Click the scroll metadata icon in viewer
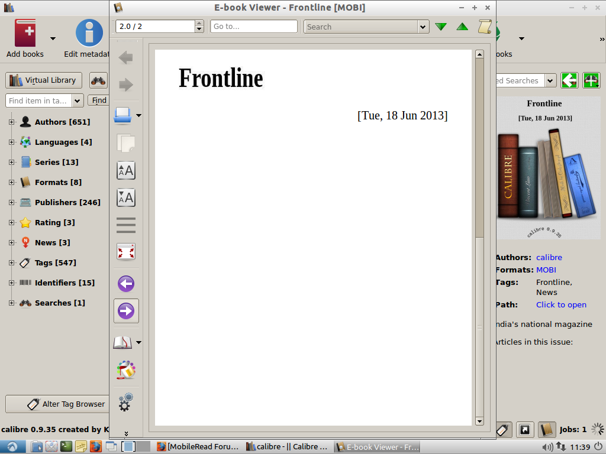 [x=485, y=27]
